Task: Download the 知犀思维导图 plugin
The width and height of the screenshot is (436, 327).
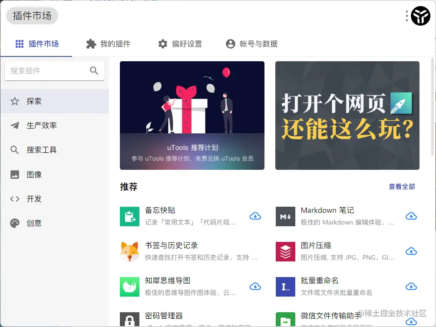Action: [x=255, y=287]
